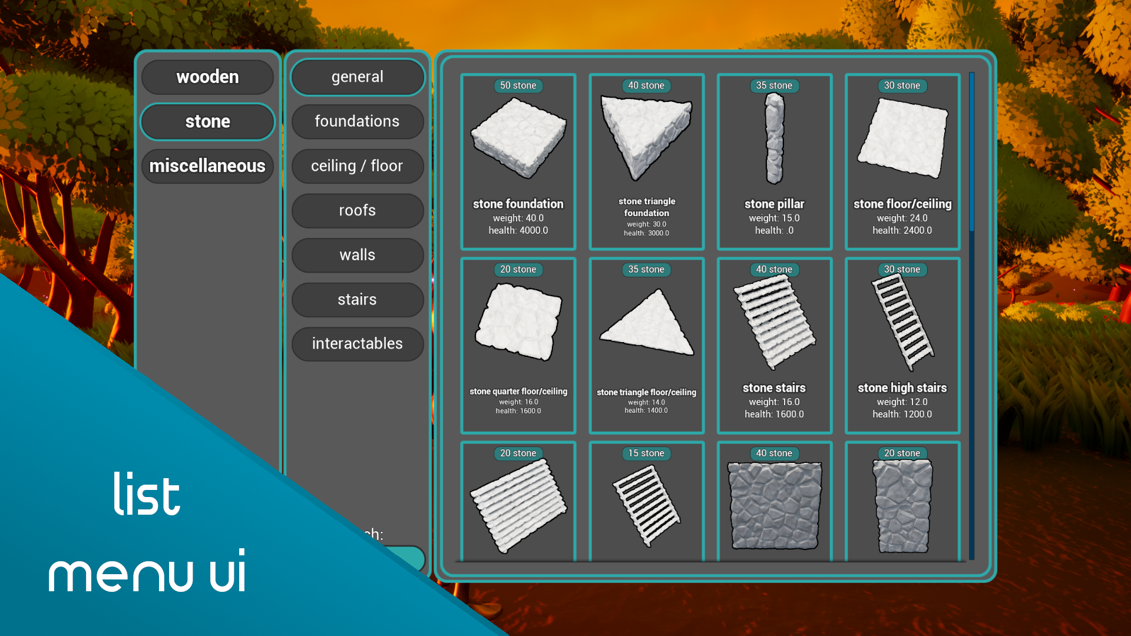Show the walls category
1131x636 pixels.
click(358, 255)
